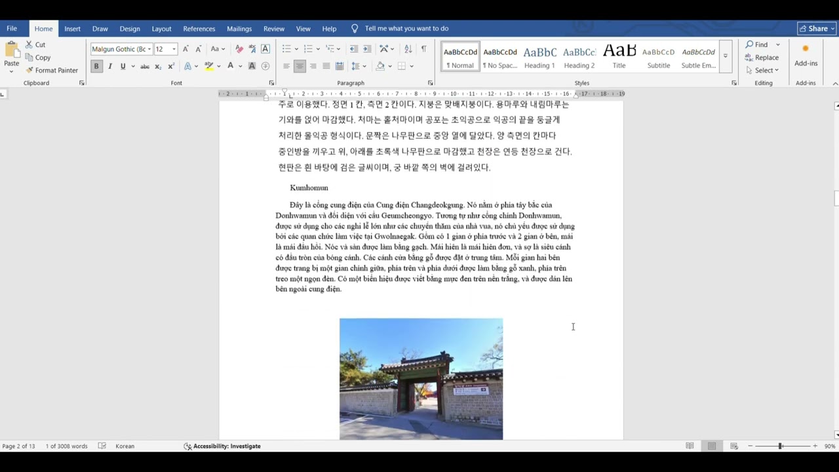This screenshot has height=472, width=839.
Task: Clear all formatting from selection
Action: 239,49
